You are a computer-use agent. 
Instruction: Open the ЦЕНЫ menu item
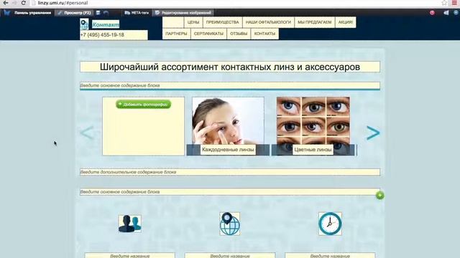click(x=193, y=22)
